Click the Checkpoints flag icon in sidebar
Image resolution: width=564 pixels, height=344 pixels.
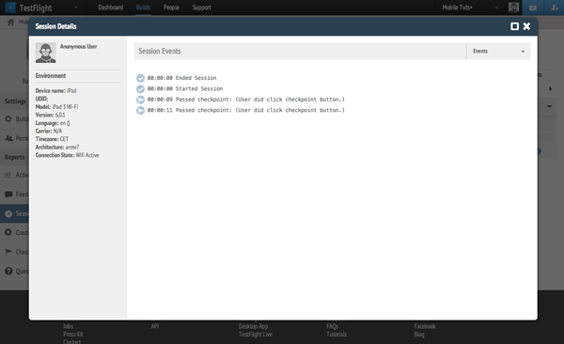click(8, 252)
